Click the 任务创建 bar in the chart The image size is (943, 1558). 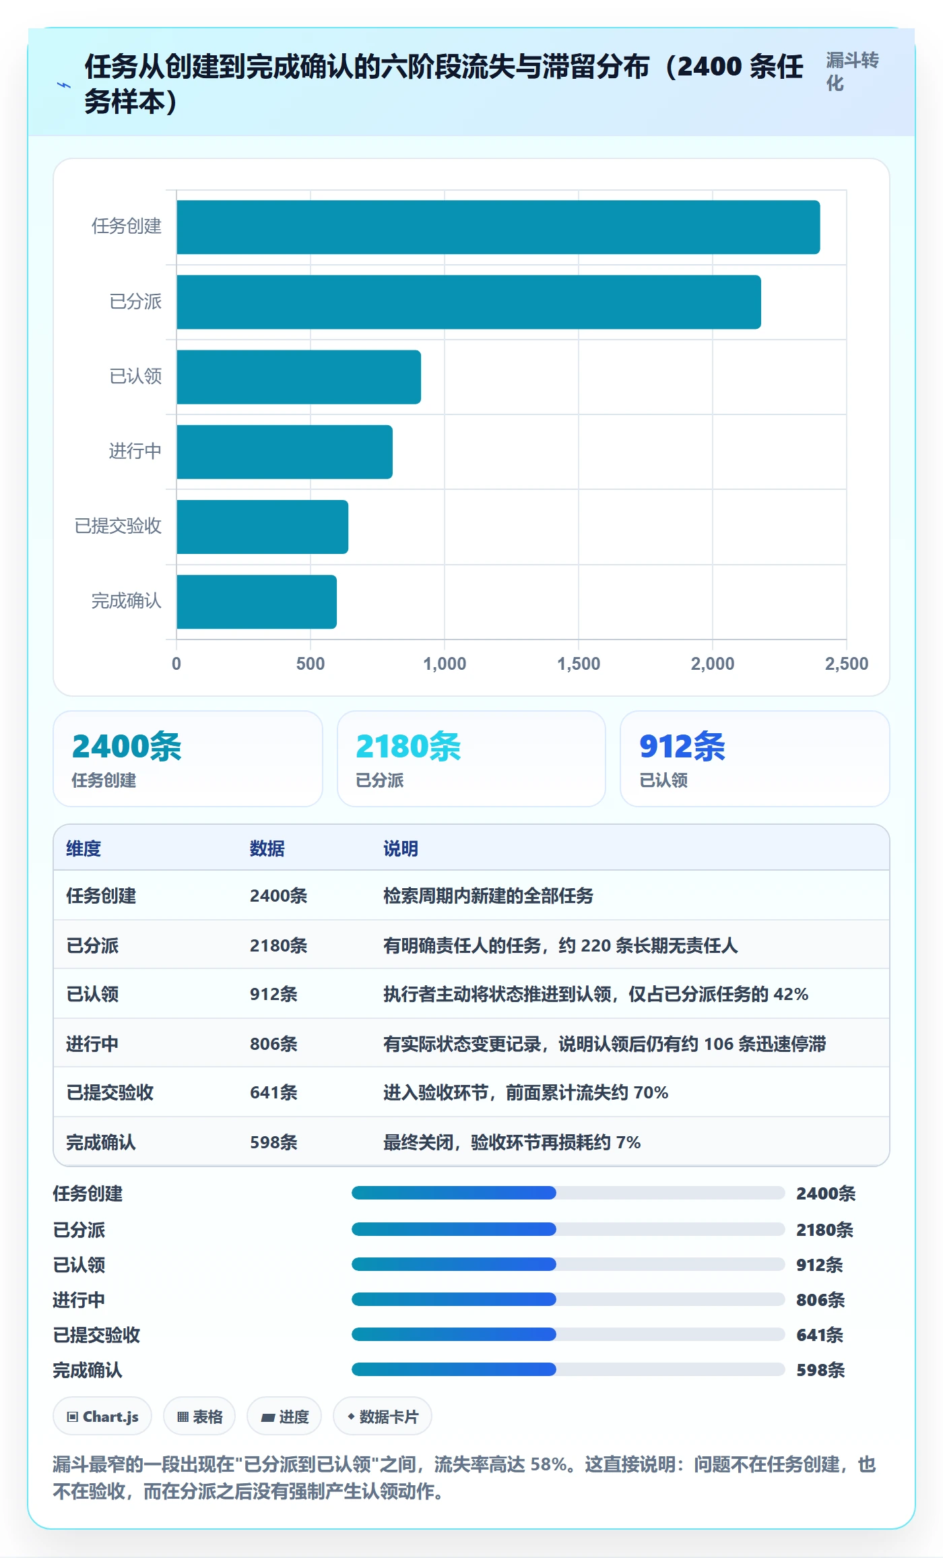[x=498, y=227]
